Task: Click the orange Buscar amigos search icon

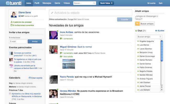Action: [137, 24]
